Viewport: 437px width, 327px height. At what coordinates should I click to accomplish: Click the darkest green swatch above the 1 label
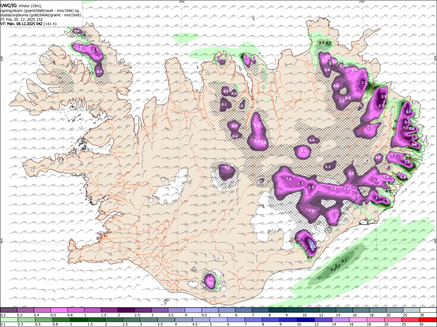click(x=79, y=320)
